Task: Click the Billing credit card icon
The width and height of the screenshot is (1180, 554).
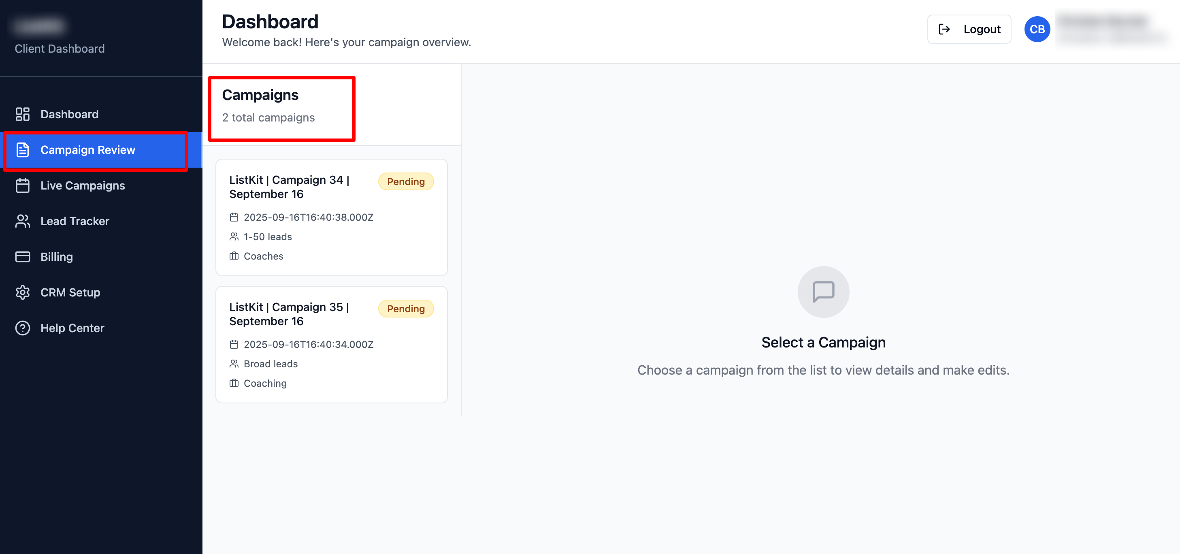Action: [x=22, y=257]
